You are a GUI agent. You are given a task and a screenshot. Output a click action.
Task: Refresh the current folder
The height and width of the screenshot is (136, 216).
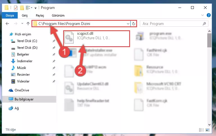(x=133, y=24)
